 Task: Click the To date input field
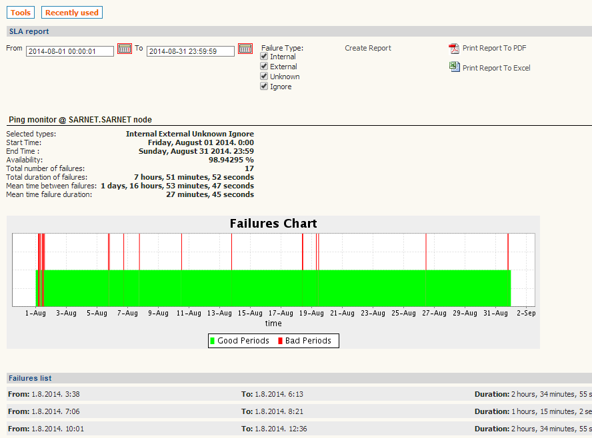(x=191, y=51)
